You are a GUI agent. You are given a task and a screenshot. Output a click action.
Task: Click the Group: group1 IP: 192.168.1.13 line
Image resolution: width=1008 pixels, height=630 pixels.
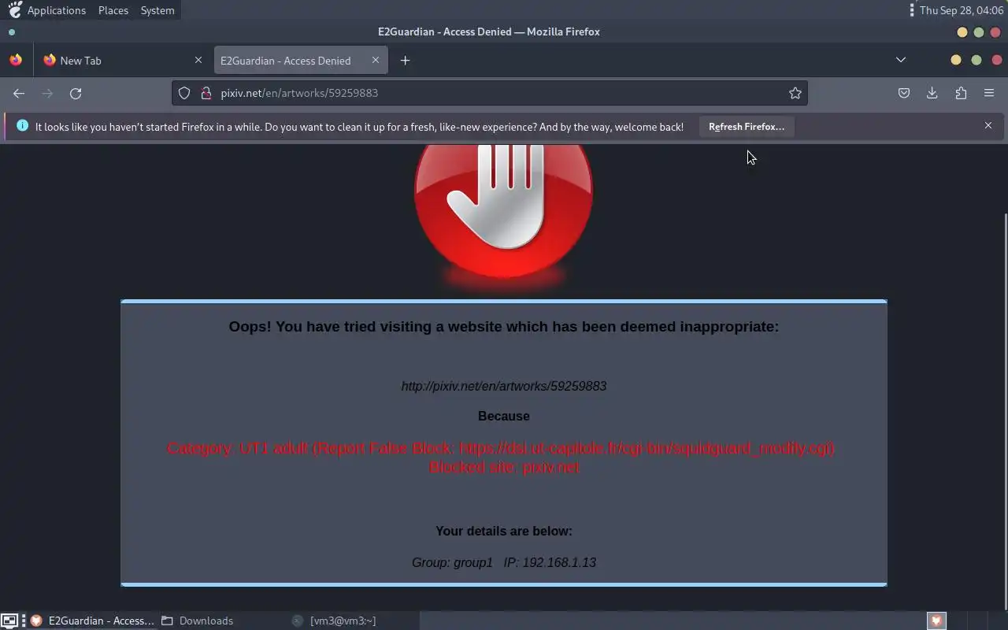[504, 562]
